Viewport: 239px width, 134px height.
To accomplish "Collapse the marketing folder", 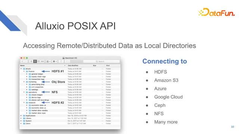I will tap(24, 82).
